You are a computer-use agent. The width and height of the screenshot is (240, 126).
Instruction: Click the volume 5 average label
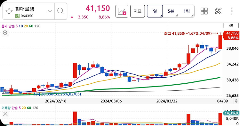[20, 108]
